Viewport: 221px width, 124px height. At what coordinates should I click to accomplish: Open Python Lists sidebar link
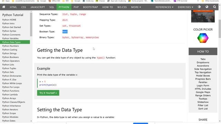(8, 64)
